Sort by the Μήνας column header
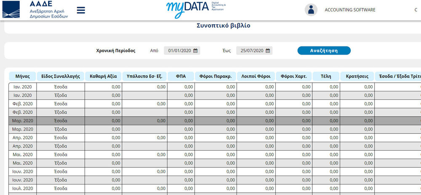421x195 pixels. [22, 76]
